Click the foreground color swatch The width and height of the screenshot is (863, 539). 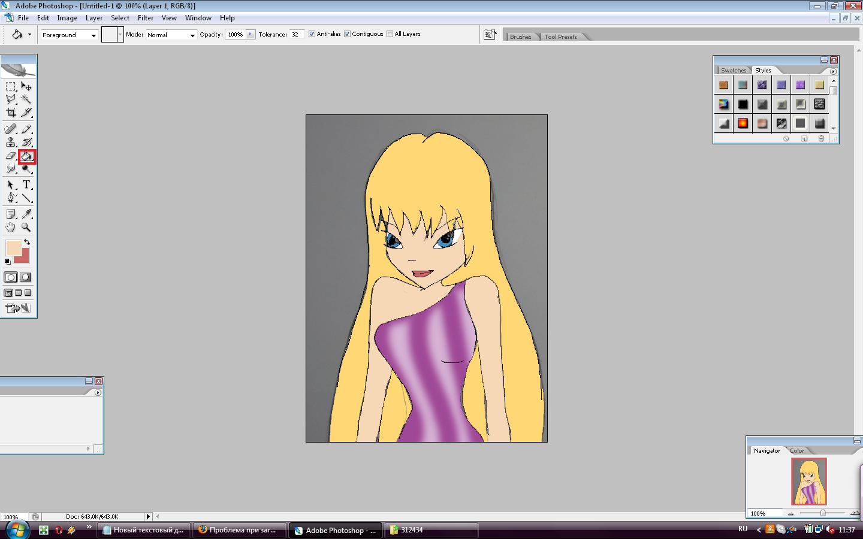coord(13,247)
